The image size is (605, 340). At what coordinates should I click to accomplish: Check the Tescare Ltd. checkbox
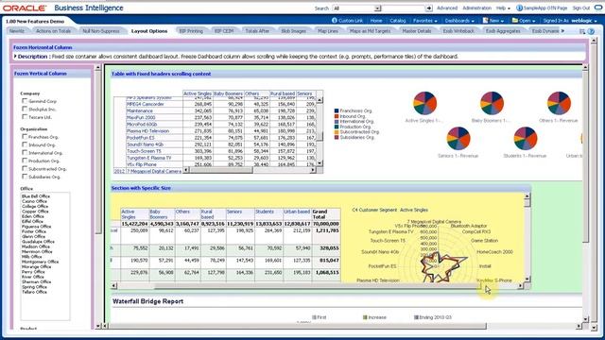25,117
